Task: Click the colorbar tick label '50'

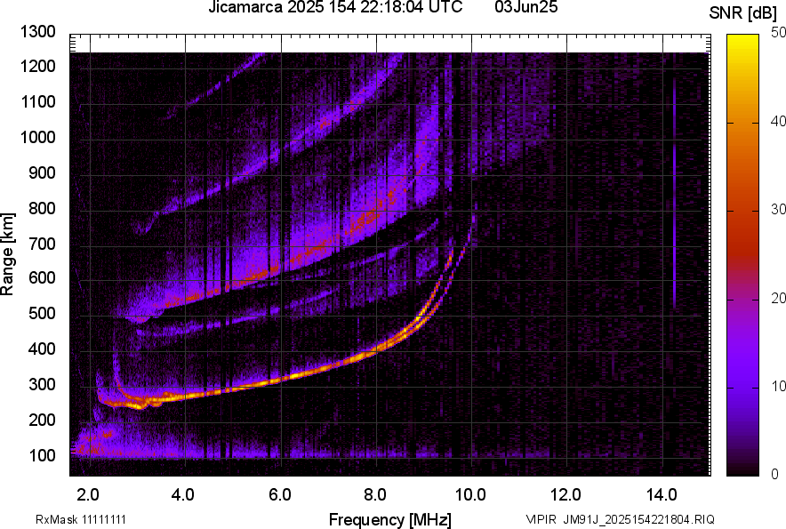Action: (x=779, y=33)
